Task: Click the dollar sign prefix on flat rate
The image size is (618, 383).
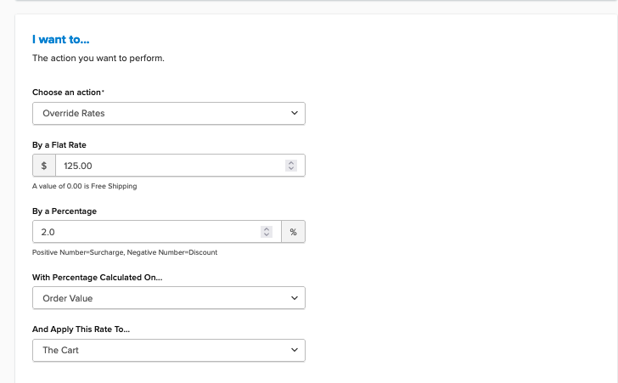Action: (44, 166)
